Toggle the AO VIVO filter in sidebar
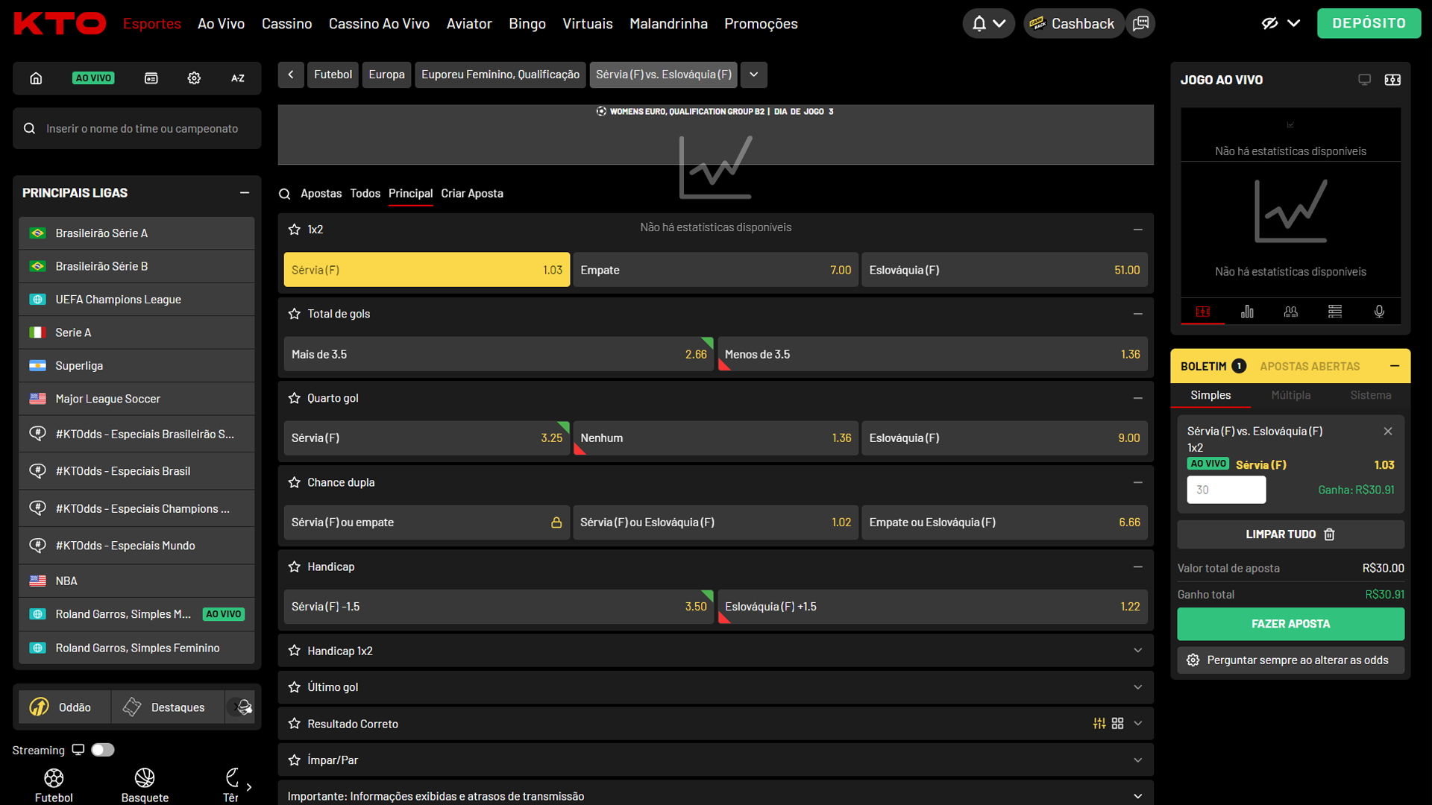The width and height of the screenshot is (1432, 805). click(93, 78)
